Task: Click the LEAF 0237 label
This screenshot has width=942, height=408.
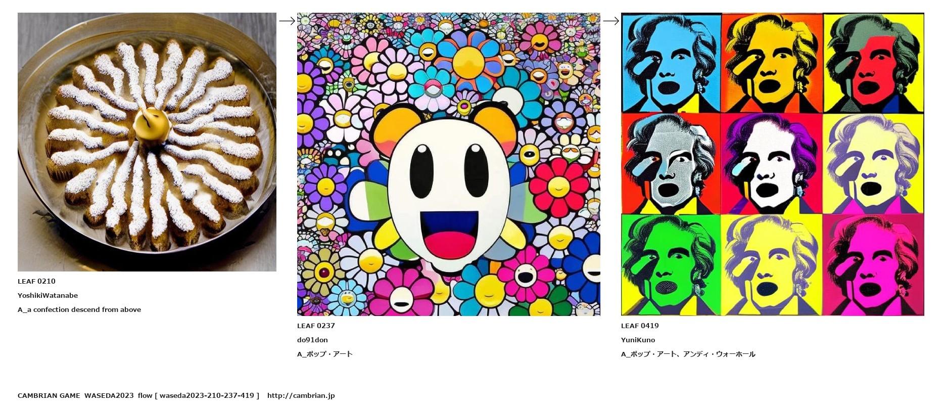Action: (316, 326)
